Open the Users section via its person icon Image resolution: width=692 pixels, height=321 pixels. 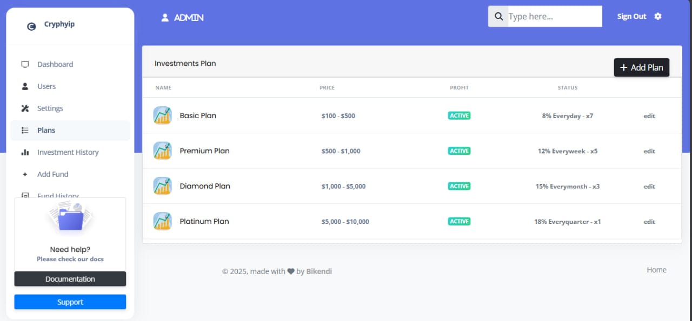point(25,86)
